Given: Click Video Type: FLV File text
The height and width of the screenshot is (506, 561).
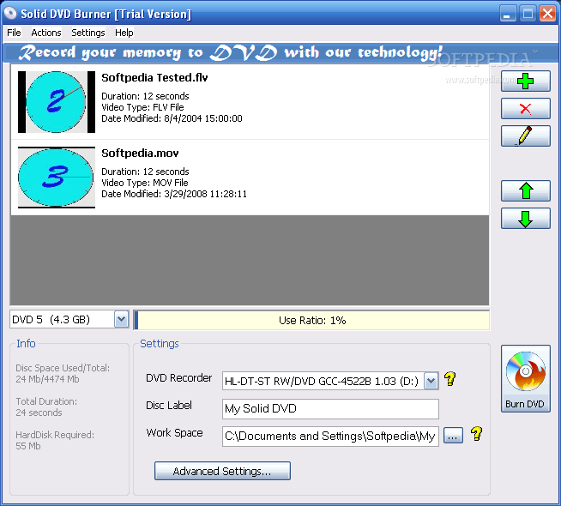Looking at the screenshot, I should [x=142, y=107].
